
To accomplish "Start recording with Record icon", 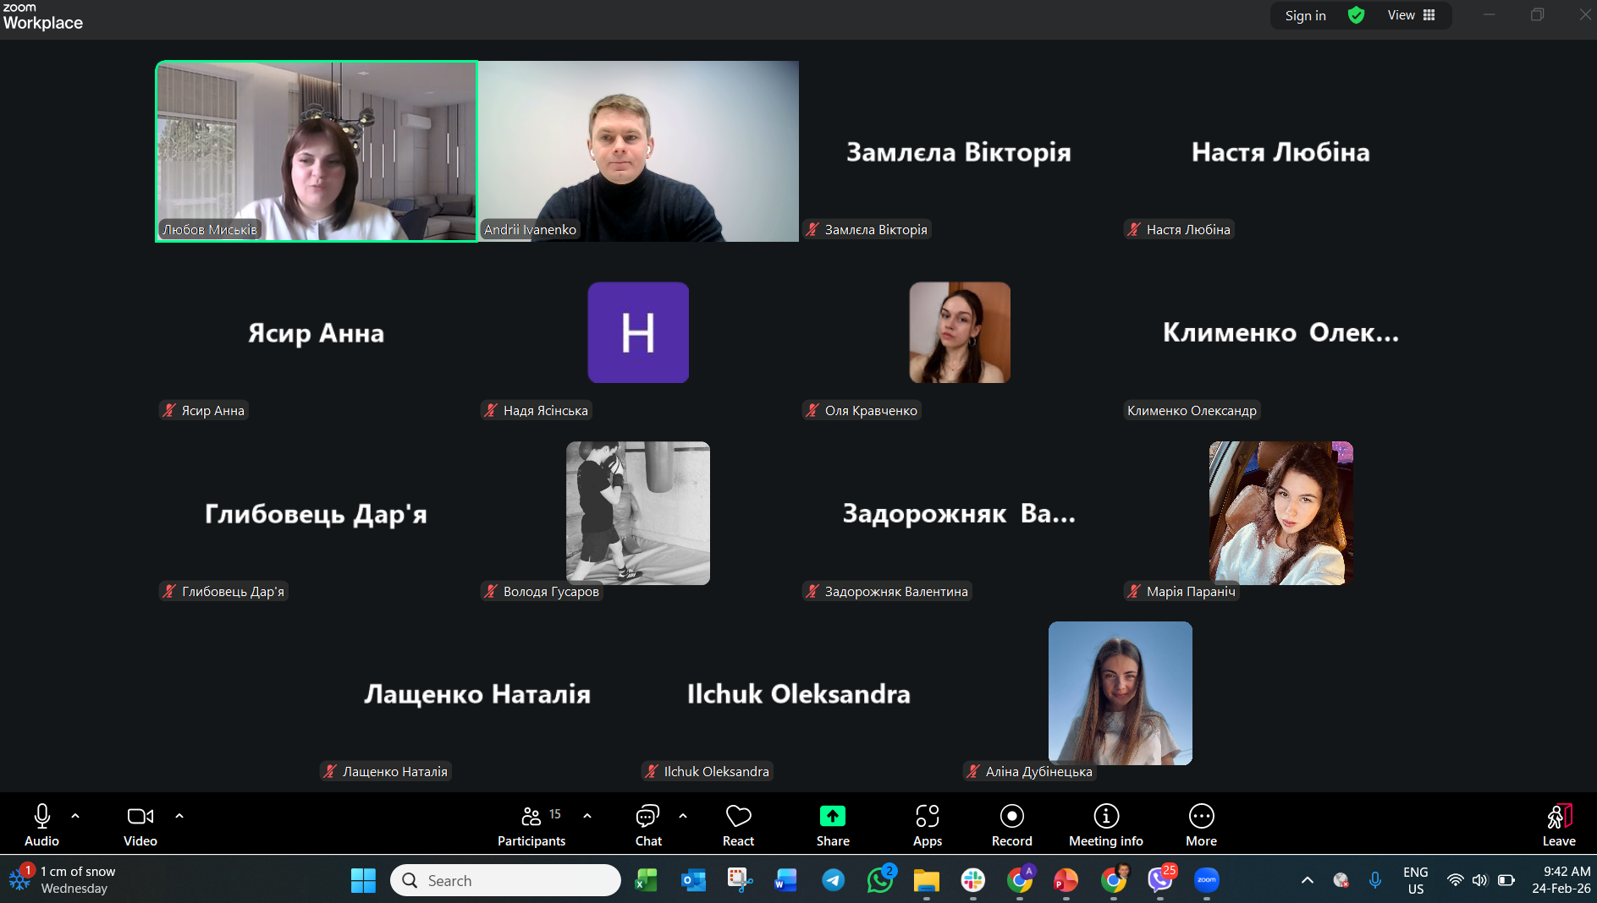I will pos(1012,824).
